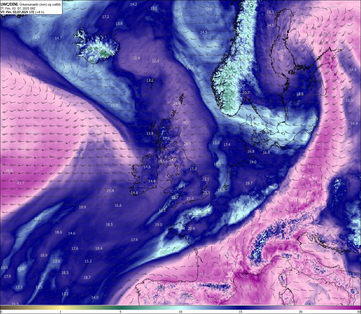Pick the 24.5 value over Sweden
The image size is (361, 314).
point(270,25)
